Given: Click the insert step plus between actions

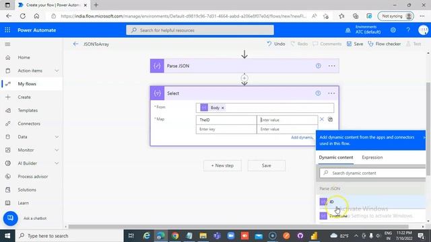Looking at the screenshot, I should 244,78.
